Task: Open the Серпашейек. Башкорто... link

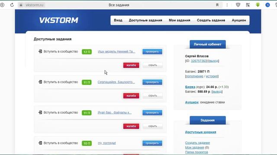Action: click(116, 82)
